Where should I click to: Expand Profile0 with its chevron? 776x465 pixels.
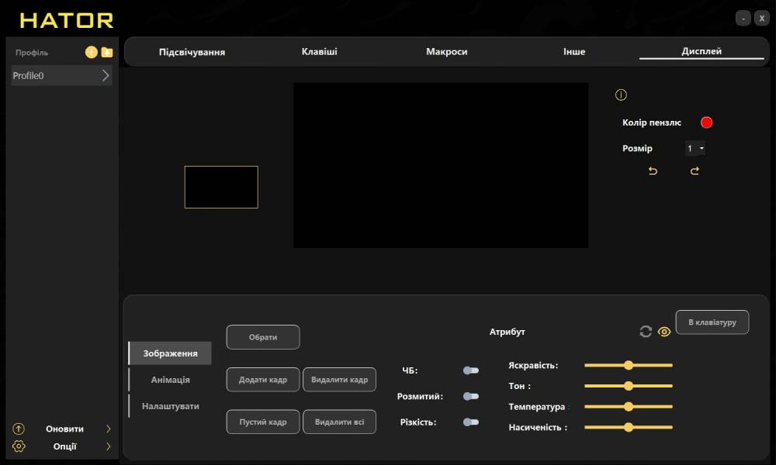(x=106, y=76)
